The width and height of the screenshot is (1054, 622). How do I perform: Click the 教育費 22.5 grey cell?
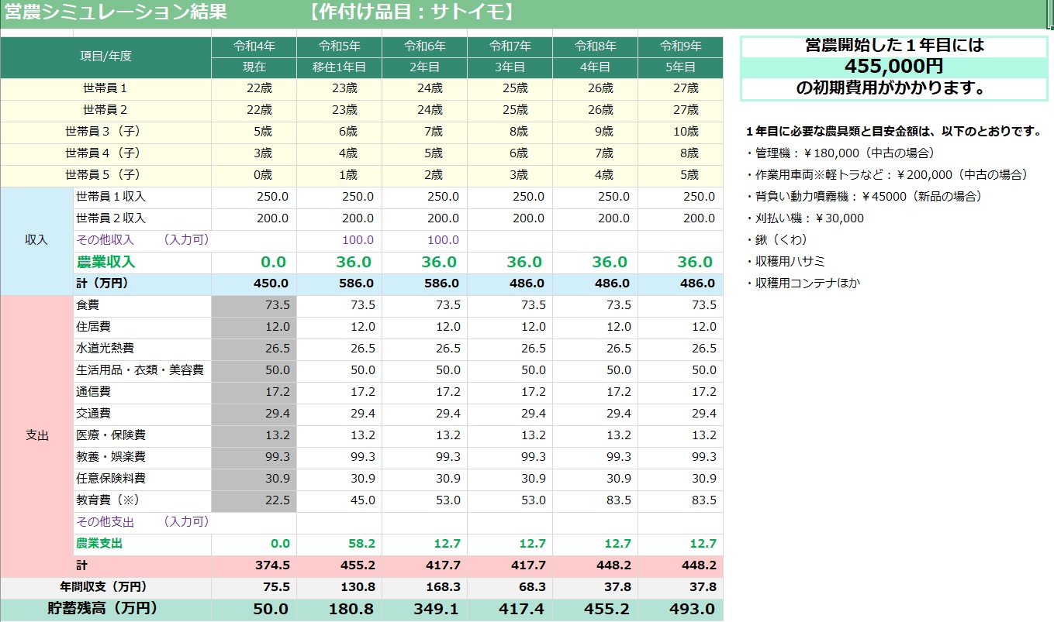coord(254,500)
